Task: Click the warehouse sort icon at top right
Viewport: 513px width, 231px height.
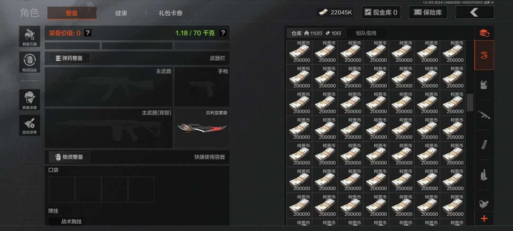Action: click(x=484, y=33)
